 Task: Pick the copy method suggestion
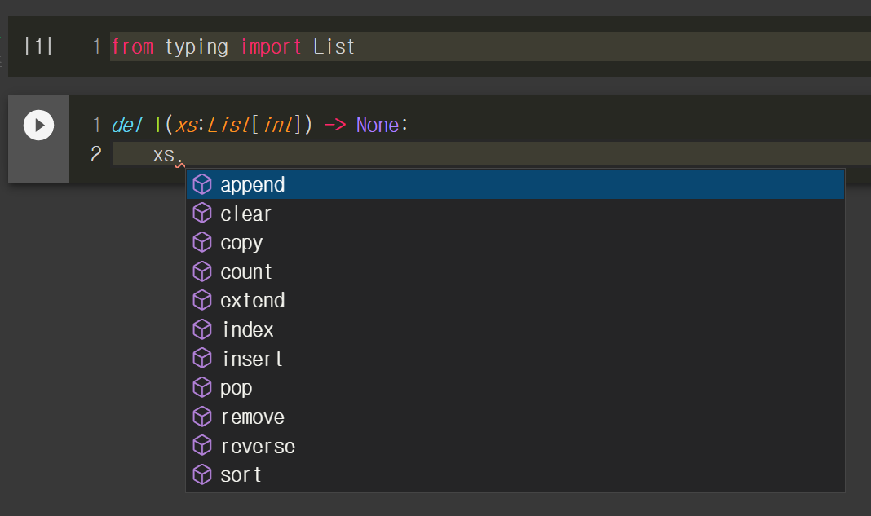pyautogui.click(x=241, y=243)
